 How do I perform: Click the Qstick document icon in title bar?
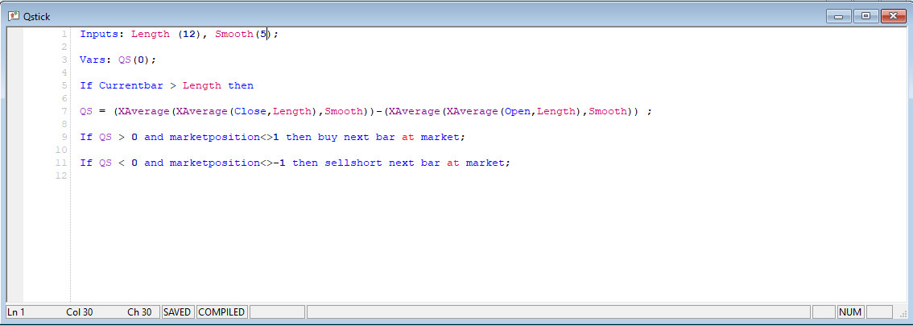point(14,16)
